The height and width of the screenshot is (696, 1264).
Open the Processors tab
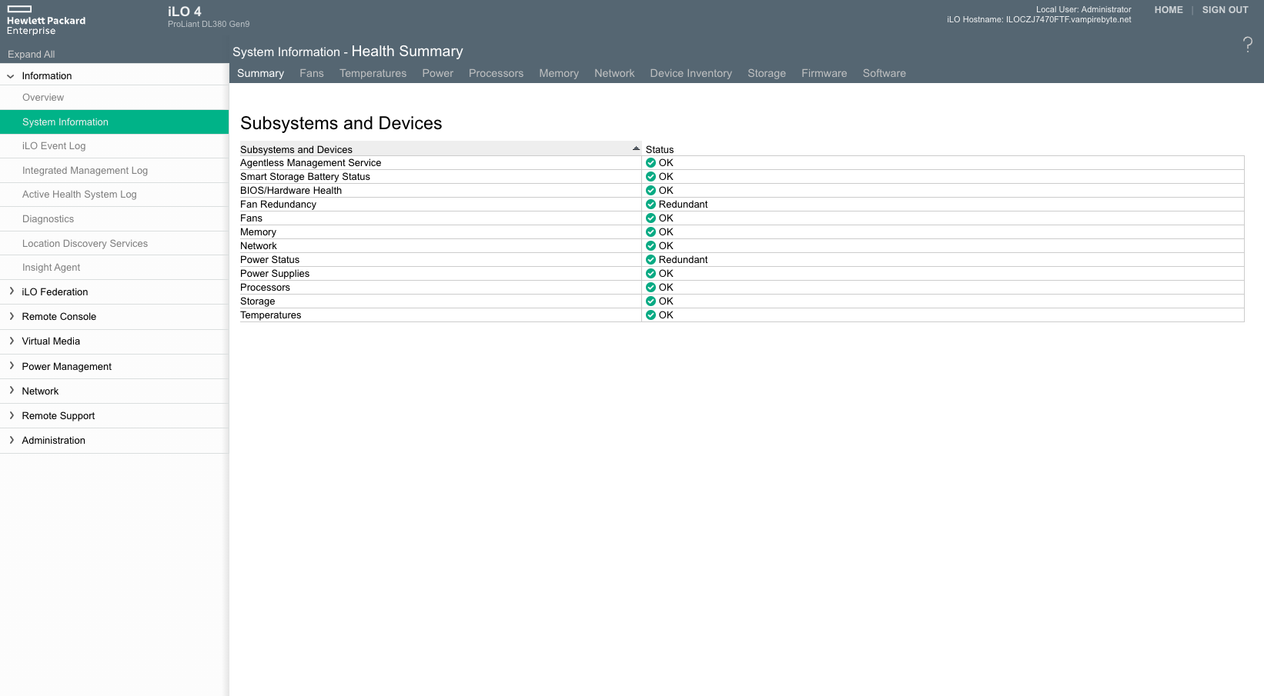pyautogui.click(x=496, y=73)
